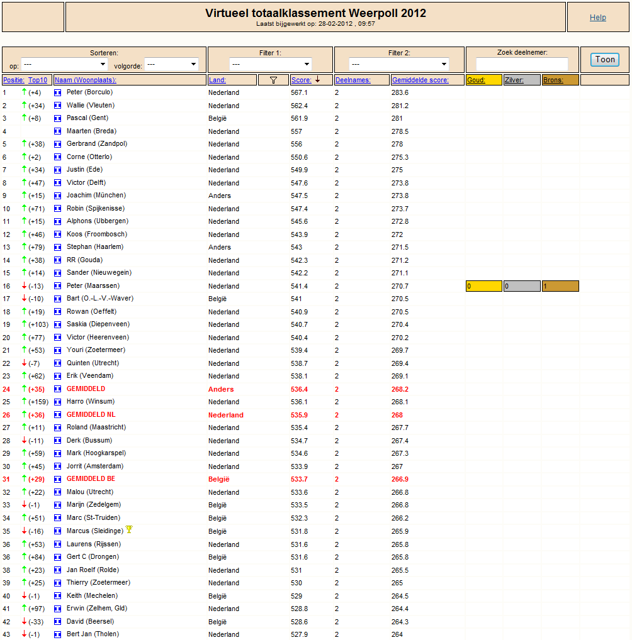Select the name 'Bart (O.-L.-V.-Waver)'
This screenshot has width=632, height=640.
(x=100, y=299)
